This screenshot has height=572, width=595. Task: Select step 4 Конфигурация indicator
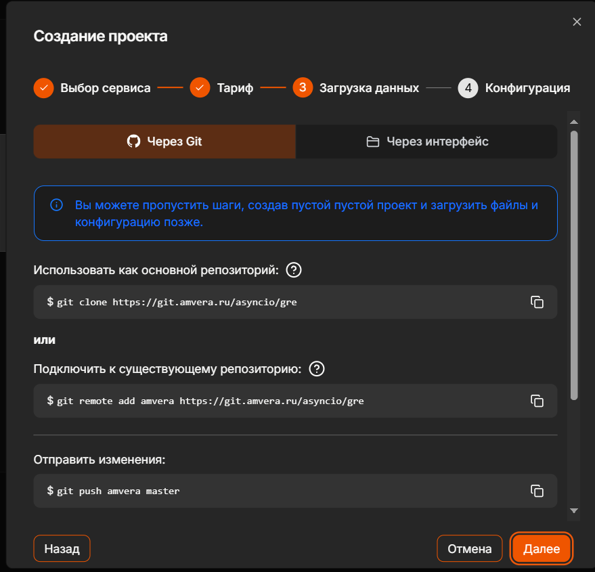468,88
